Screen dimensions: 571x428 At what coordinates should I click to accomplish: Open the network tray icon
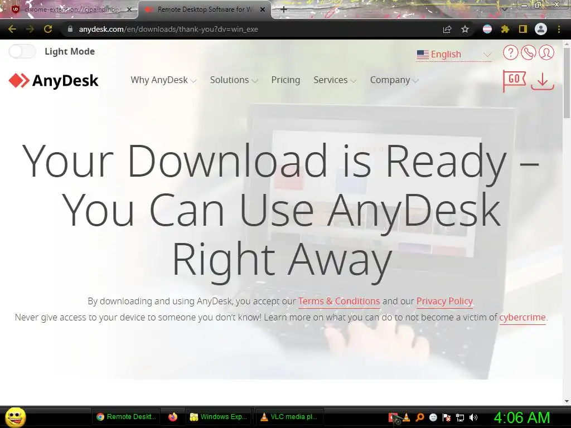pyautogui.click(x=460, y=417)
